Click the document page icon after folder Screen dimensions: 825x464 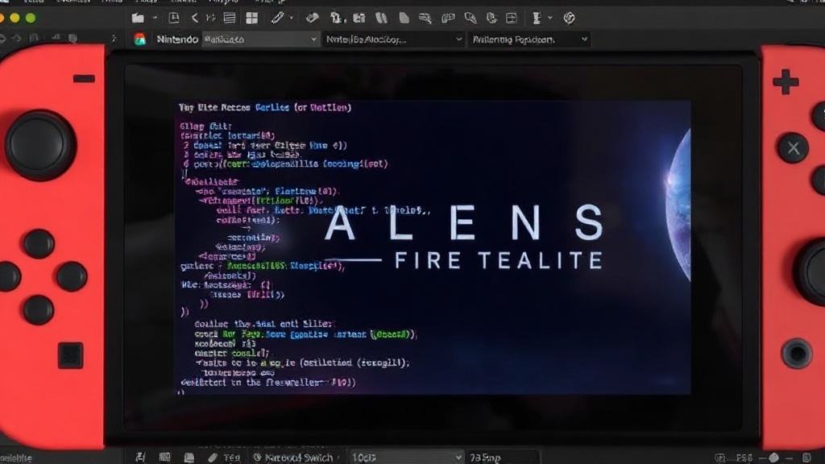174,18
